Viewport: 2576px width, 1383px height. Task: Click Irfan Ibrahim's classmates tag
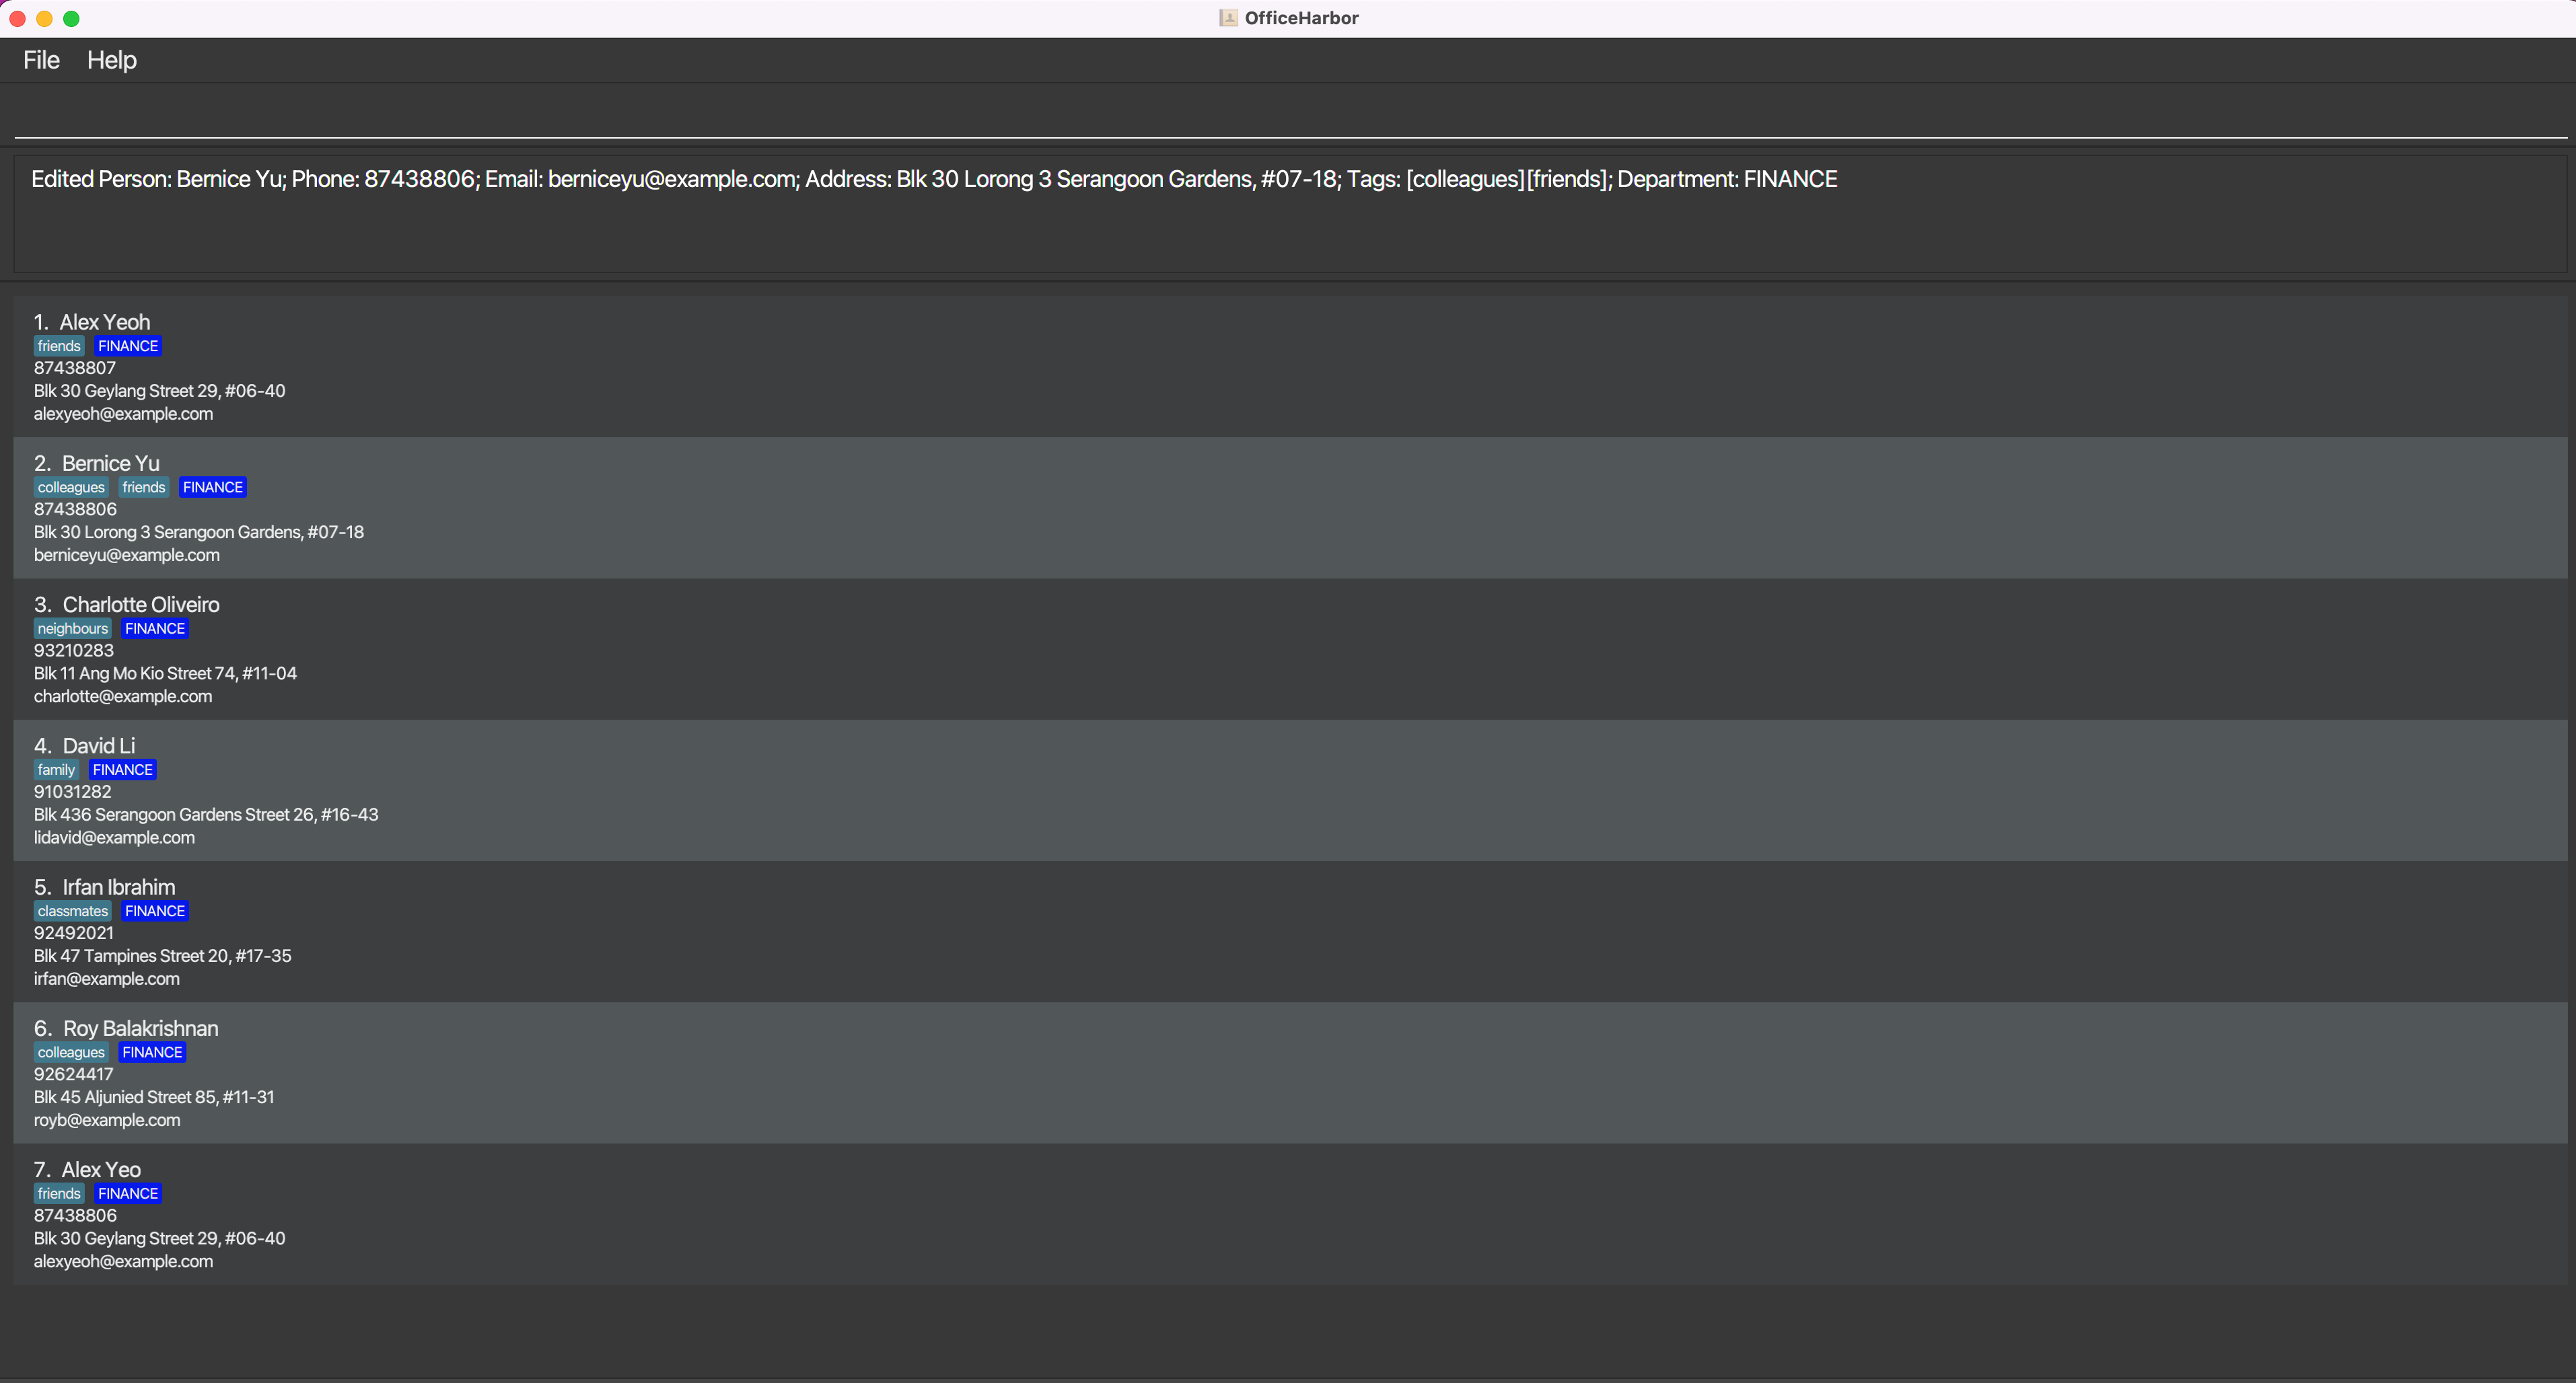[x=72, y=911]
